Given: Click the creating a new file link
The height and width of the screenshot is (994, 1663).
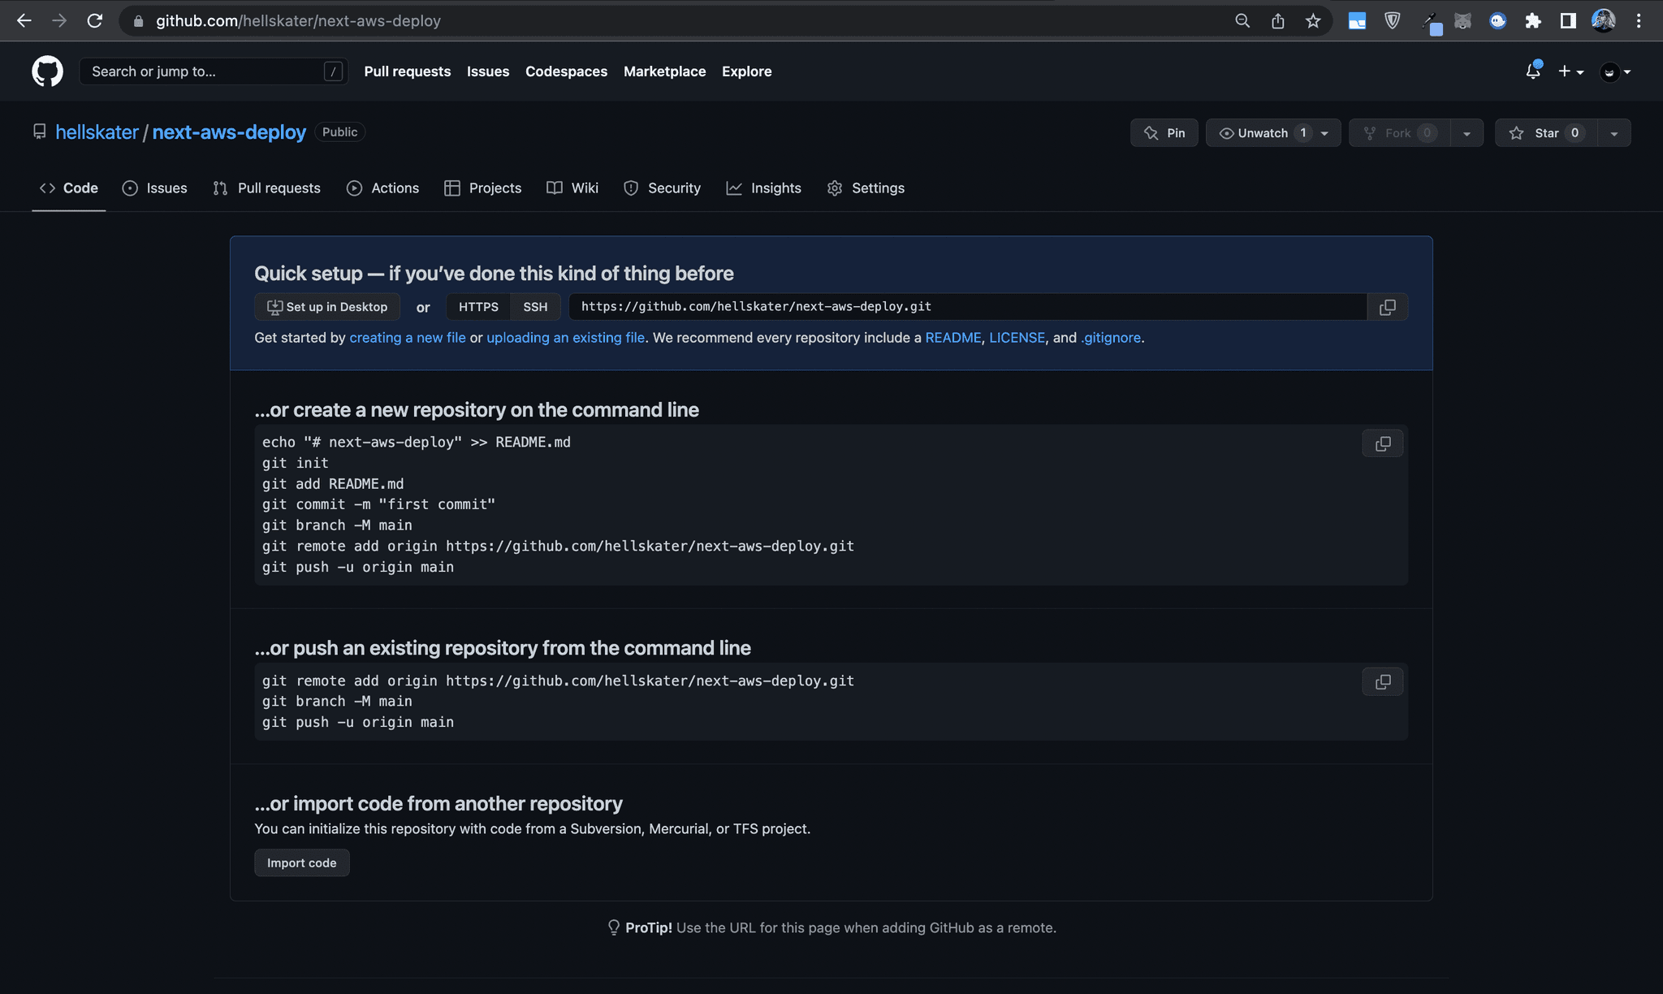Looking at the screenshot, I should click(x=408, y=337).
